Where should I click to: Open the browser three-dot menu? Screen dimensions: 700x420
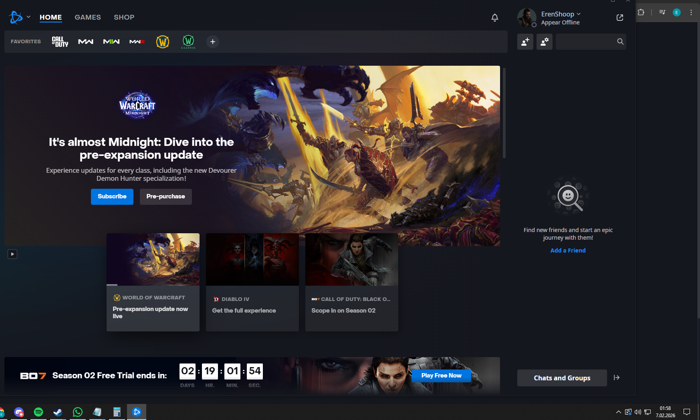(691, 12)
